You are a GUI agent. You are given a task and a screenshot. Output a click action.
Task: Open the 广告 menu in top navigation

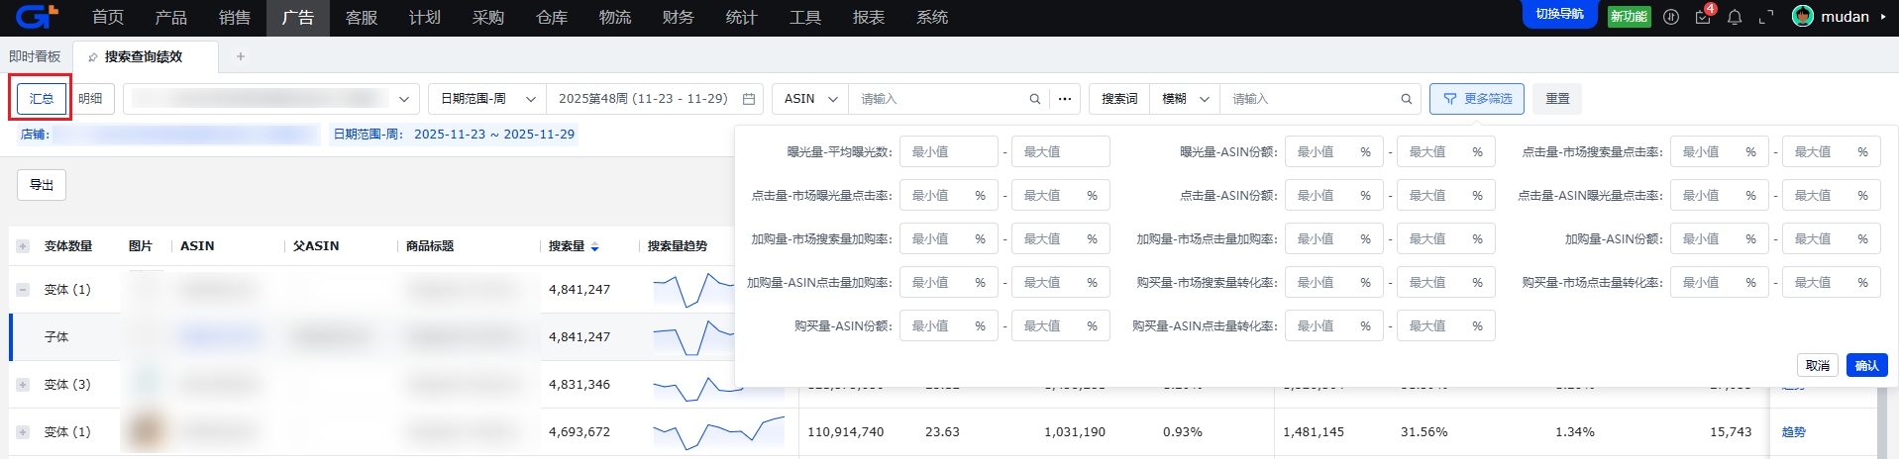click(x=297, y=18)
